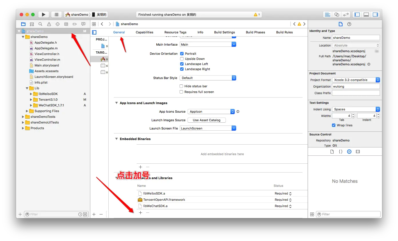Switch to the Build Rules tab

click(x=284, y=32)
